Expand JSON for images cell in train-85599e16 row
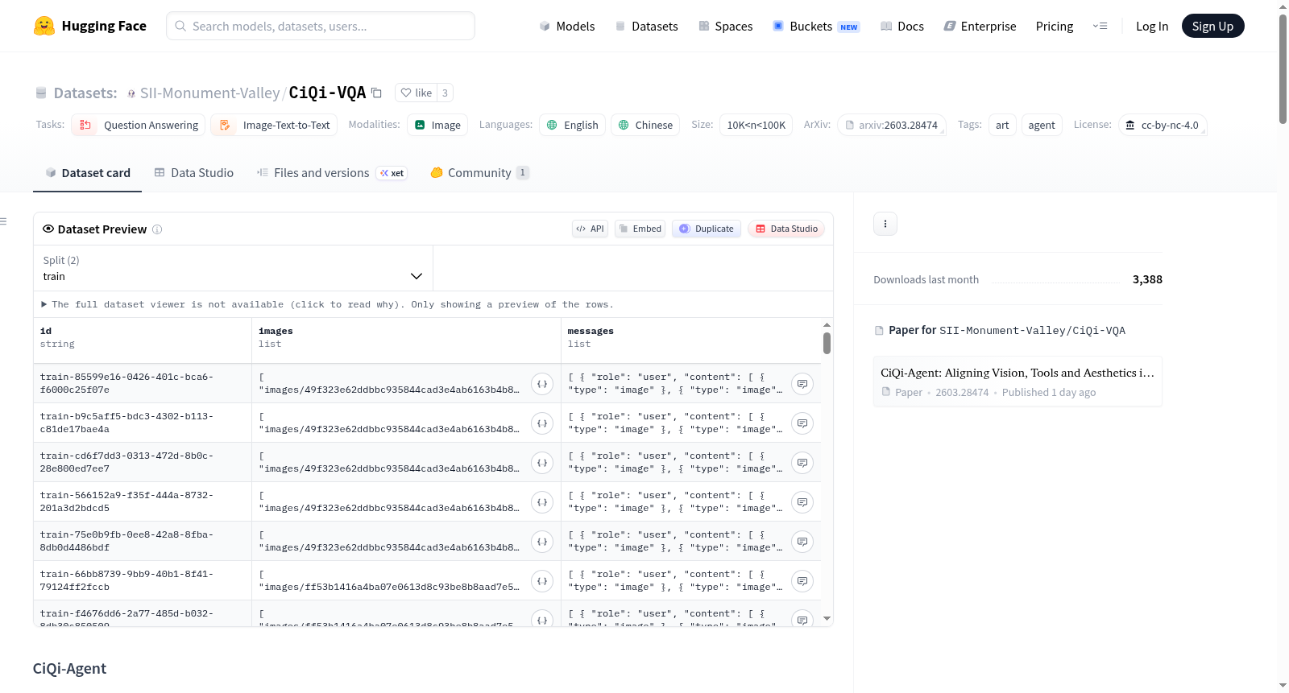 (542, 384)
